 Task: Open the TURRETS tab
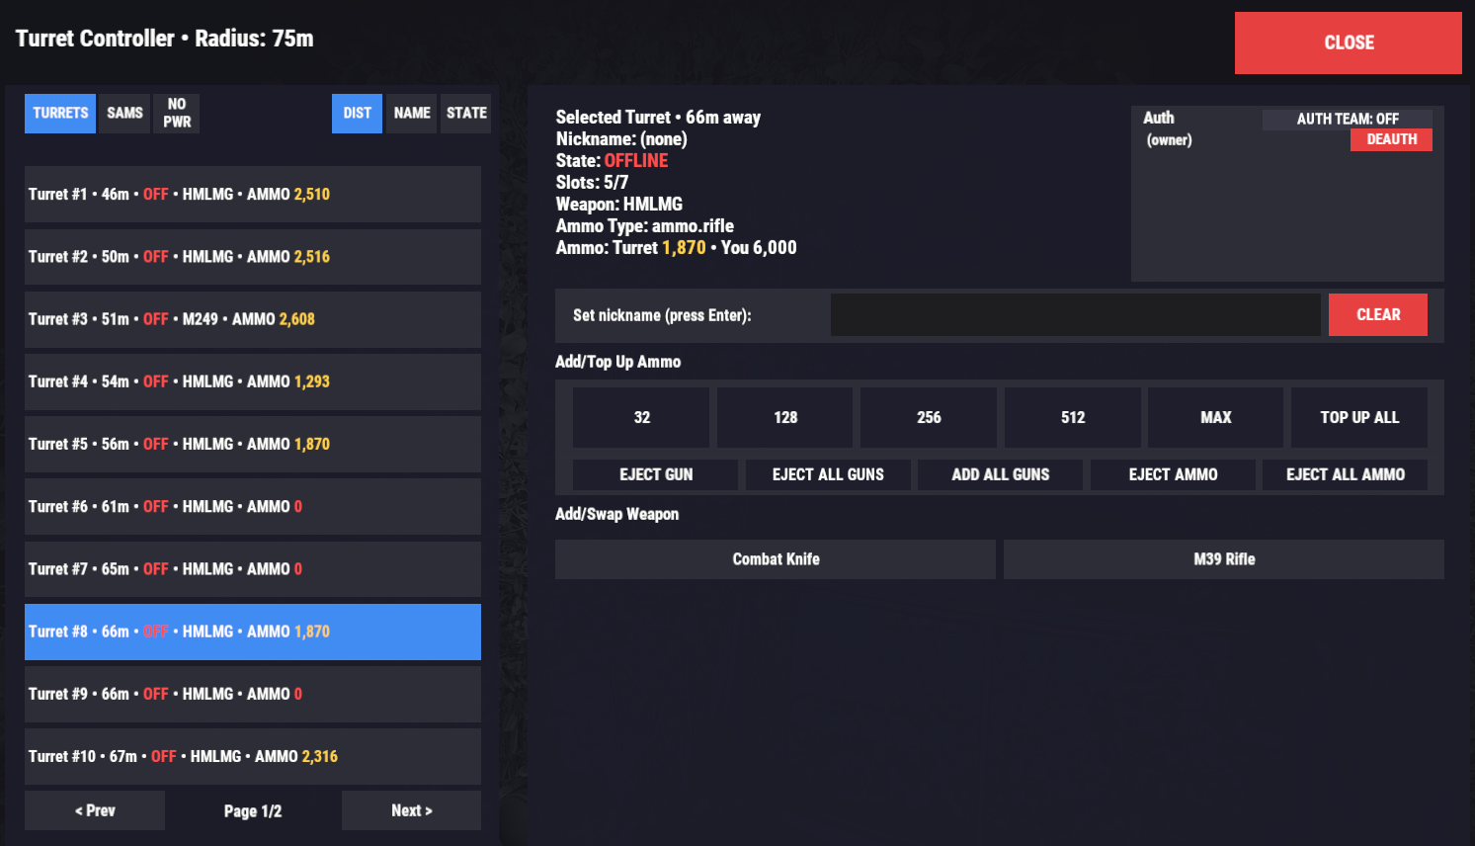60,114
